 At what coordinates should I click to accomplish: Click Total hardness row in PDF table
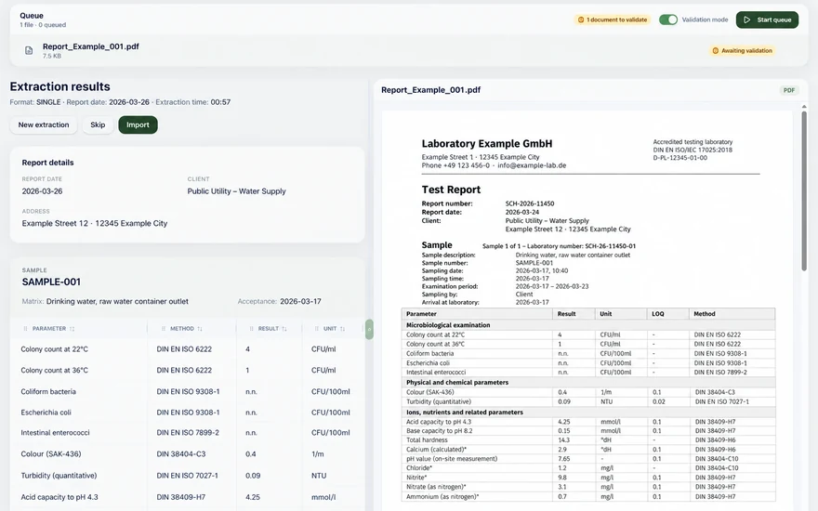pos(588,440)
